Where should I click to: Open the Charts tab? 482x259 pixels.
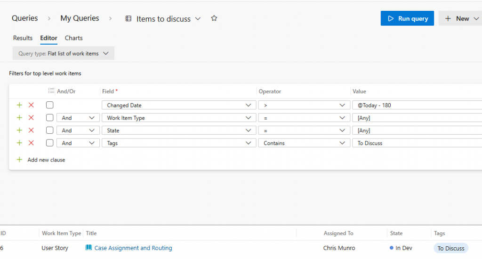pos(73,38)
